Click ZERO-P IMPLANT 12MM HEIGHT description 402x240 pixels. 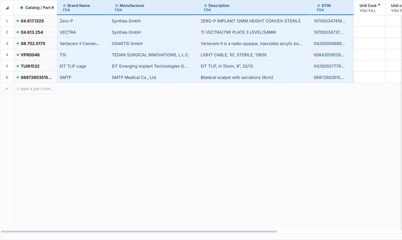254,21
